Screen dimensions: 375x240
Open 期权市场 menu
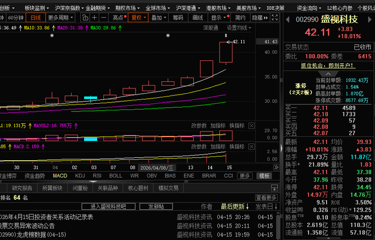(x=128, y=8)
